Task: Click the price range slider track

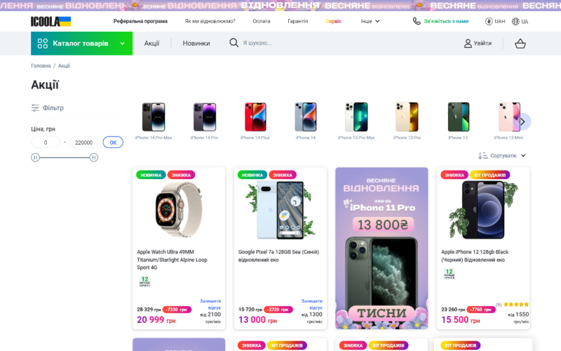Action: [x=65, y=157]
